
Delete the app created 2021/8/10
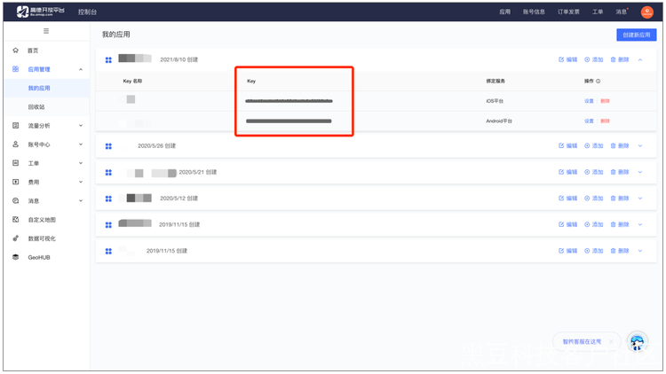[x=620, y=59]
